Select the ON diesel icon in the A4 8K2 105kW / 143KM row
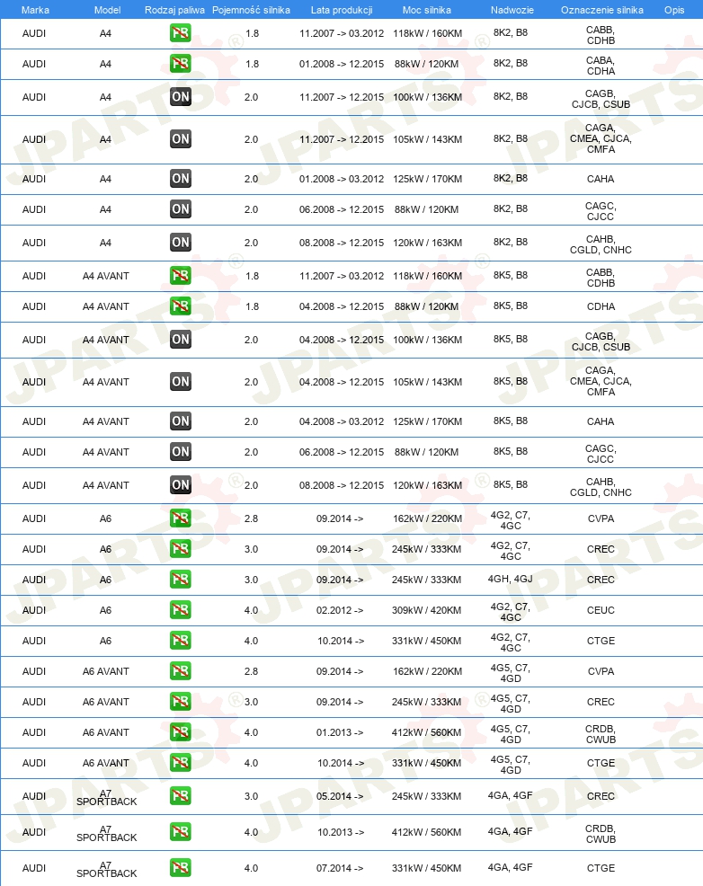The height and width of the screenshot is (886, 703). point(181,139)
